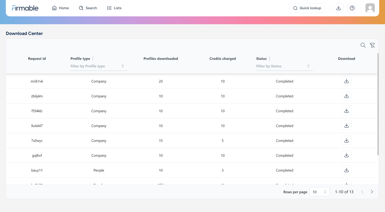385x212 pixels.
Task: Go to next page of results
Action: (x=372, y=192)
